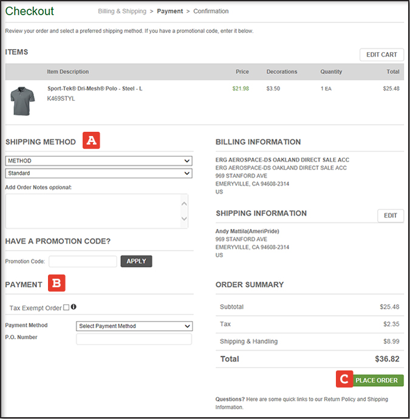Submit with the Place Order button
Image resolution: width=410 pixels, height=419 pixels.
(377, 380)
